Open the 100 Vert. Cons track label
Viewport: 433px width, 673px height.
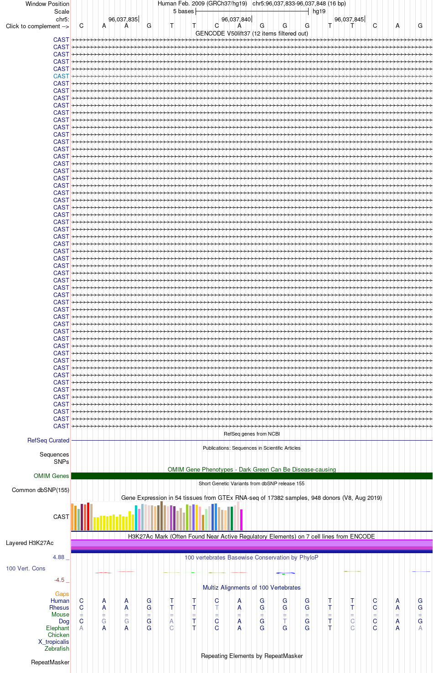(26, 568)
